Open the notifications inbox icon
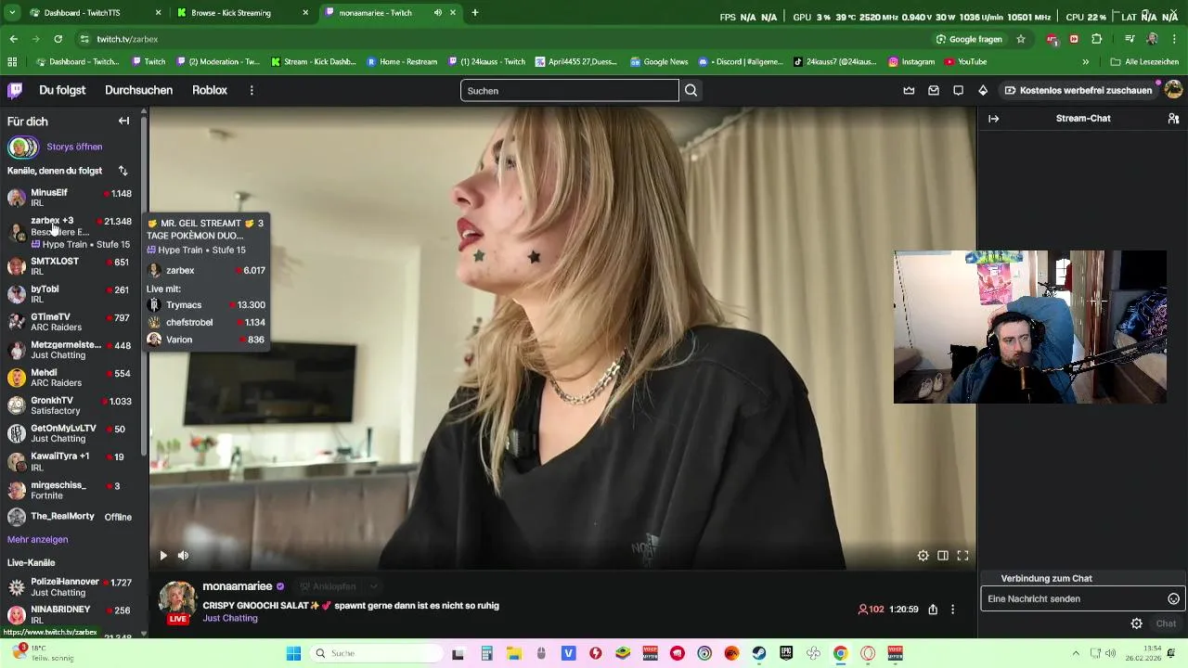 [x=934, y=90]
